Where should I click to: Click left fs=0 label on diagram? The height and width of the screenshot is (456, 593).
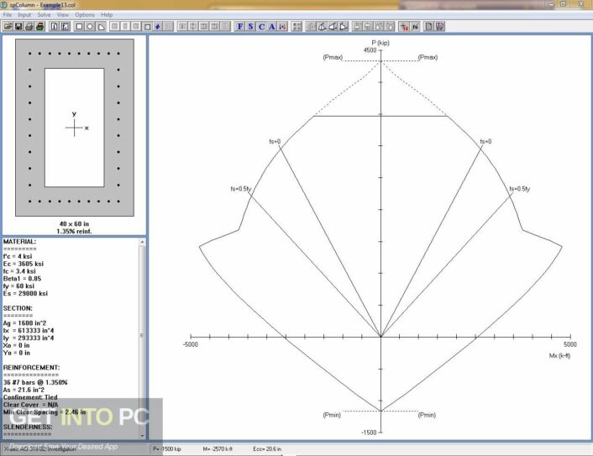275,141
